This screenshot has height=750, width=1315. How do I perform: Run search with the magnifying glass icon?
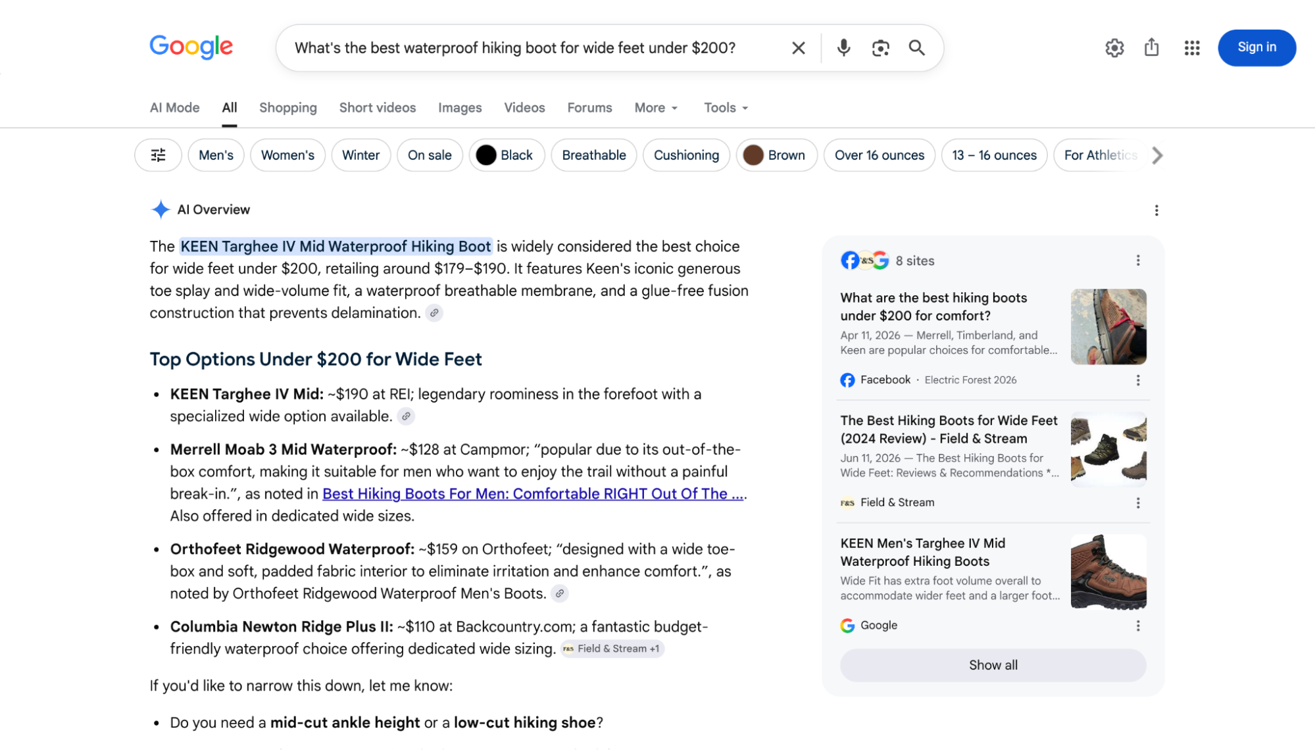(x=916, y=47)
